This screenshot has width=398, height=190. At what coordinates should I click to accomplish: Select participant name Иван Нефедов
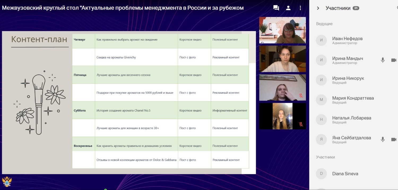click(x=347, y=39)
